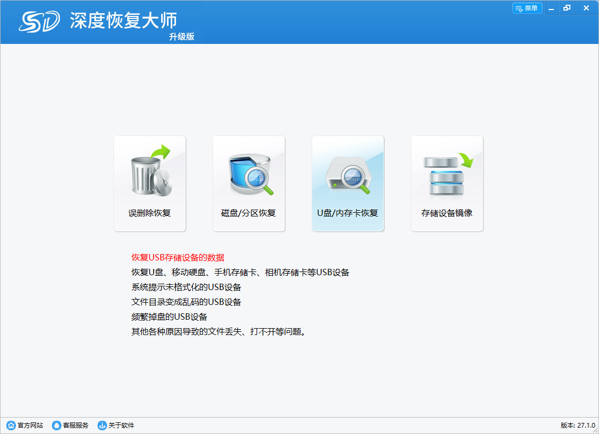The height and width of the screenshot is (434, 599).
Task: Click the red 恢复USB存储设备的数据 heading
Action: pyautogui.click(x=178, y=258)
